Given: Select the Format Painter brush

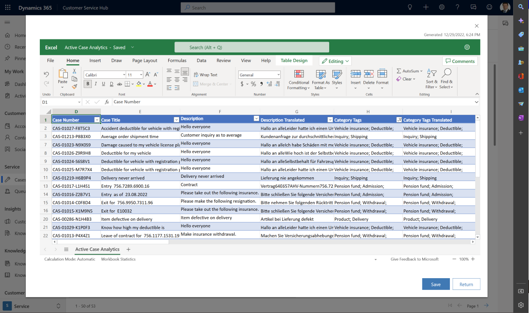Looking at the screenshot, I should pos(74,86).
